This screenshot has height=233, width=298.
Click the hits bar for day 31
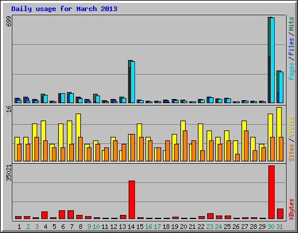[x=278, y=87]
